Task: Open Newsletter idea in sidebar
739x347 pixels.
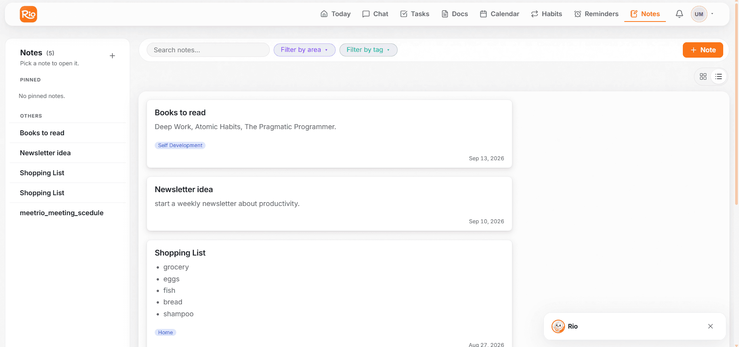Action: [x=68, y=153]
